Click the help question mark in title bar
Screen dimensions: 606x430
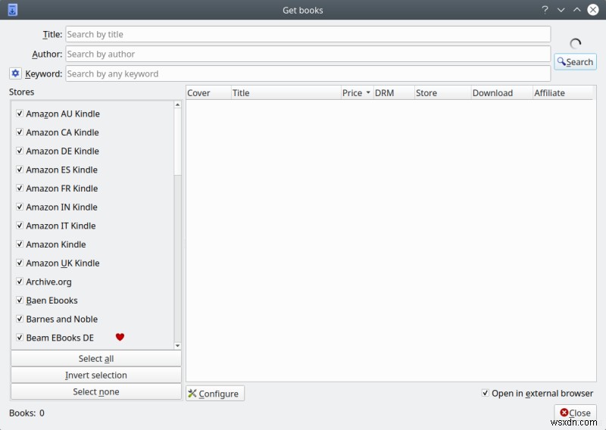[545, 10]
